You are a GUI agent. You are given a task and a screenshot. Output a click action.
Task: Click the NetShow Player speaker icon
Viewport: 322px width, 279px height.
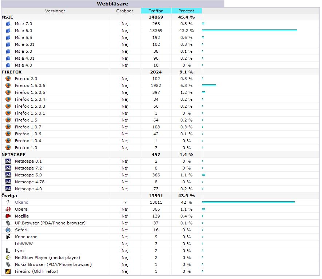point(8,258)
